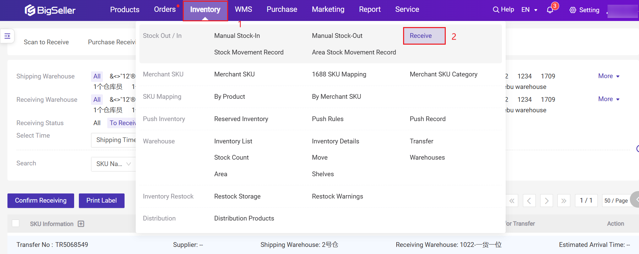The width and height of the screenshot is (639, 254).
Task: Click the Help search magnifier icon
Action: [496, 10]
